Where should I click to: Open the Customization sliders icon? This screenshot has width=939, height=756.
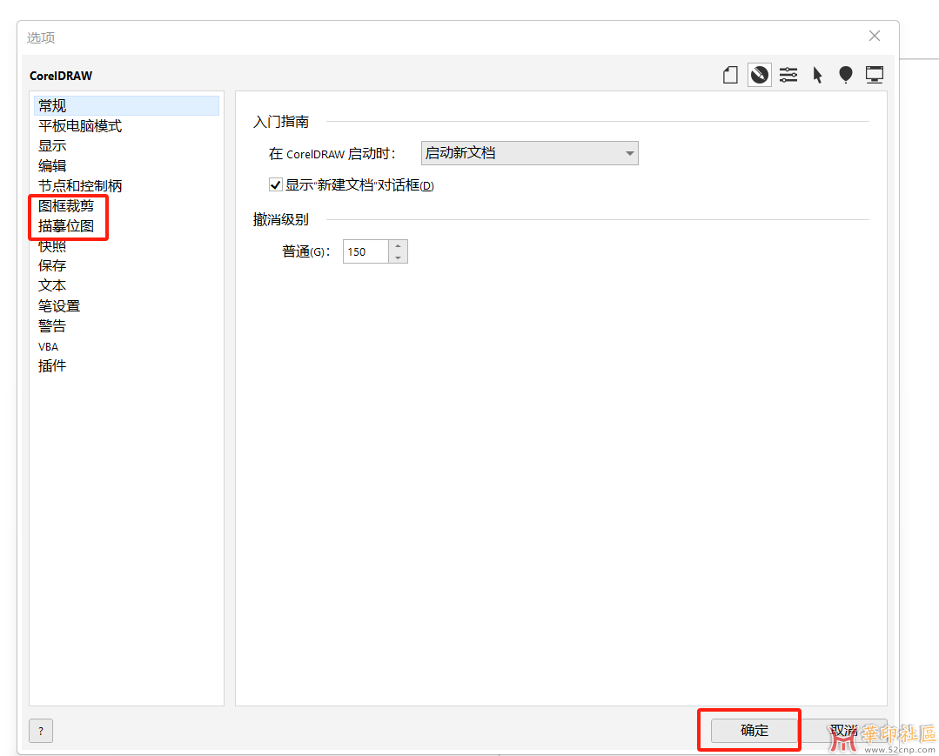pyautogui.click(x=788, y=76)
